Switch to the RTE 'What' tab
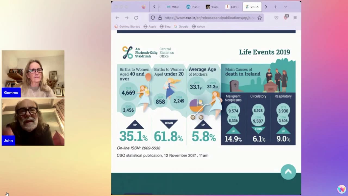Viewport: 348px width, 196px height. 173,7
